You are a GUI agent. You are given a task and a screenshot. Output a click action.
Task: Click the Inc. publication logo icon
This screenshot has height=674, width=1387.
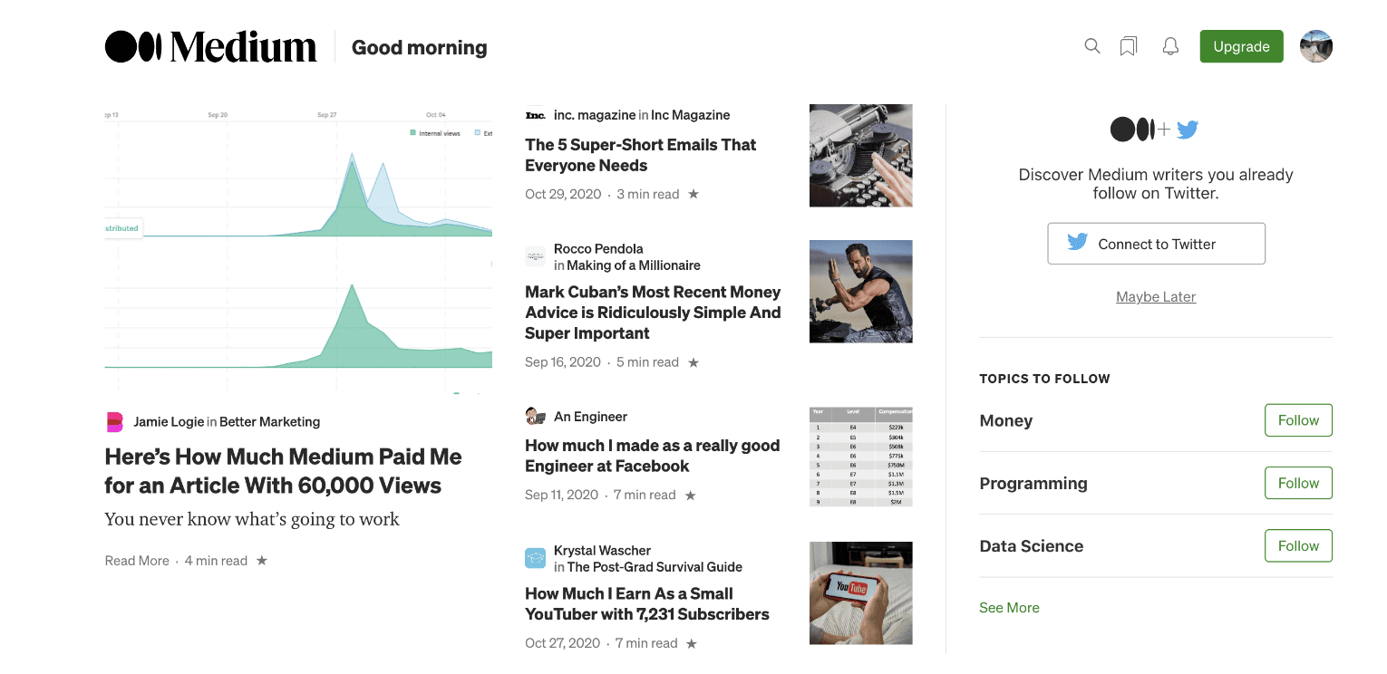click(x=535, y=115)
